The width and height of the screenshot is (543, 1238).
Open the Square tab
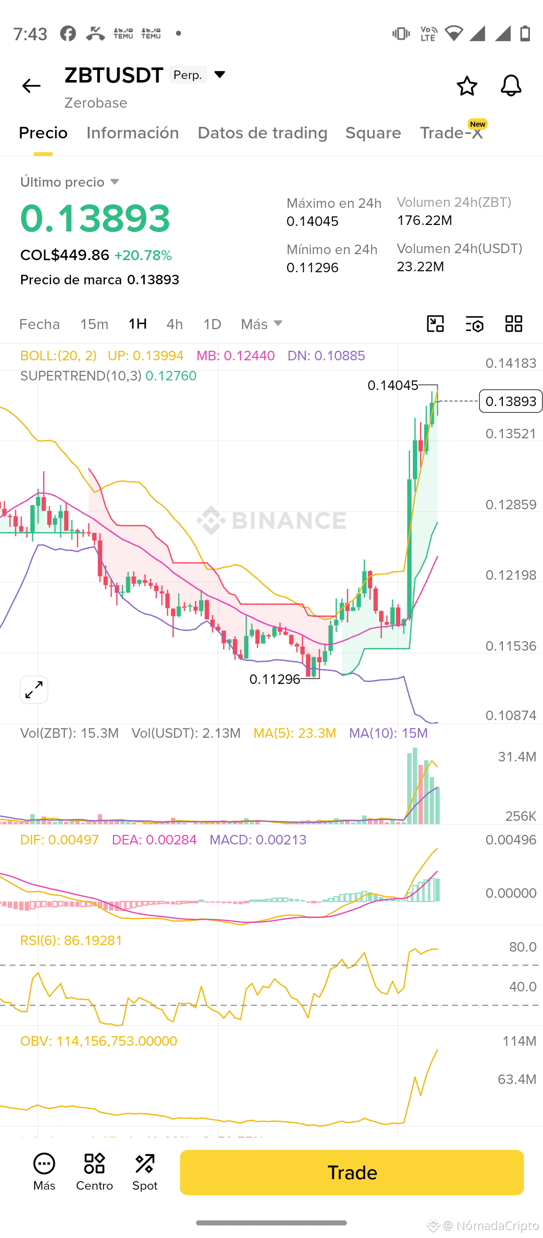tap(373, 133)
